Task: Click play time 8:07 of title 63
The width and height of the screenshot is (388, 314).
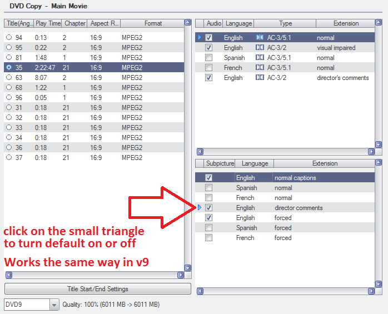Action: pyautogui.click(x=41, y=78)
